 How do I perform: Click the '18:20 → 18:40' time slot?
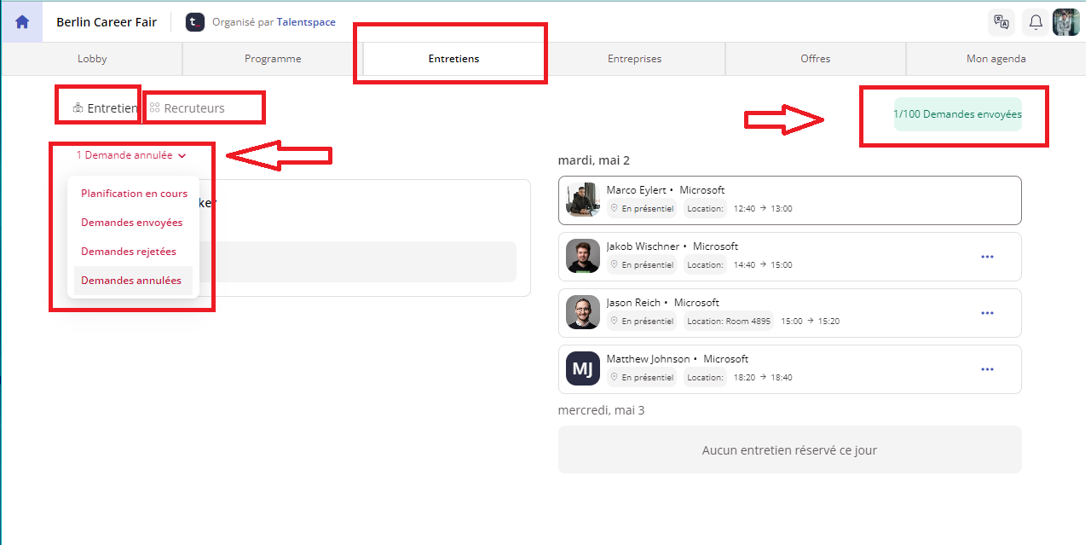point(763,378)
